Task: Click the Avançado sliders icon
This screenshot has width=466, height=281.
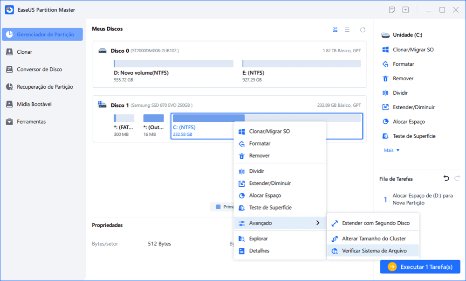Action: 242,223
